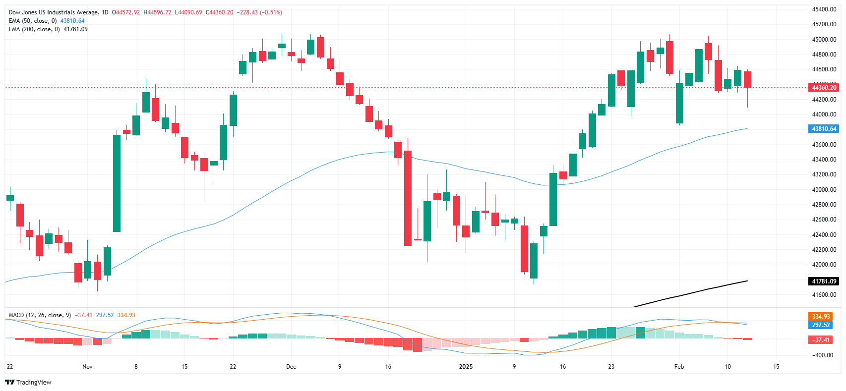Click the red -37.41 histogram value tag
Viewport: 846px width, 391px height.
[x=821, y=340]
